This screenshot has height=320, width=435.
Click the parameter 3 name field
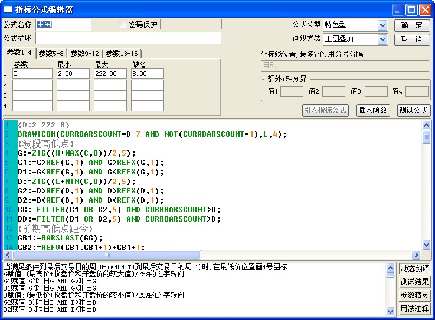point(32,95)
